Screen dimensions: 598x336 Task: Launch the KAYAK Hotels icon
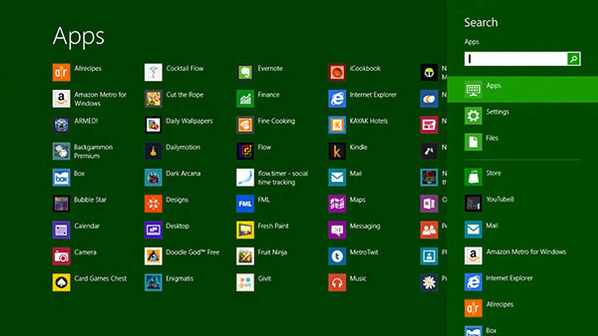pos(337,125)
